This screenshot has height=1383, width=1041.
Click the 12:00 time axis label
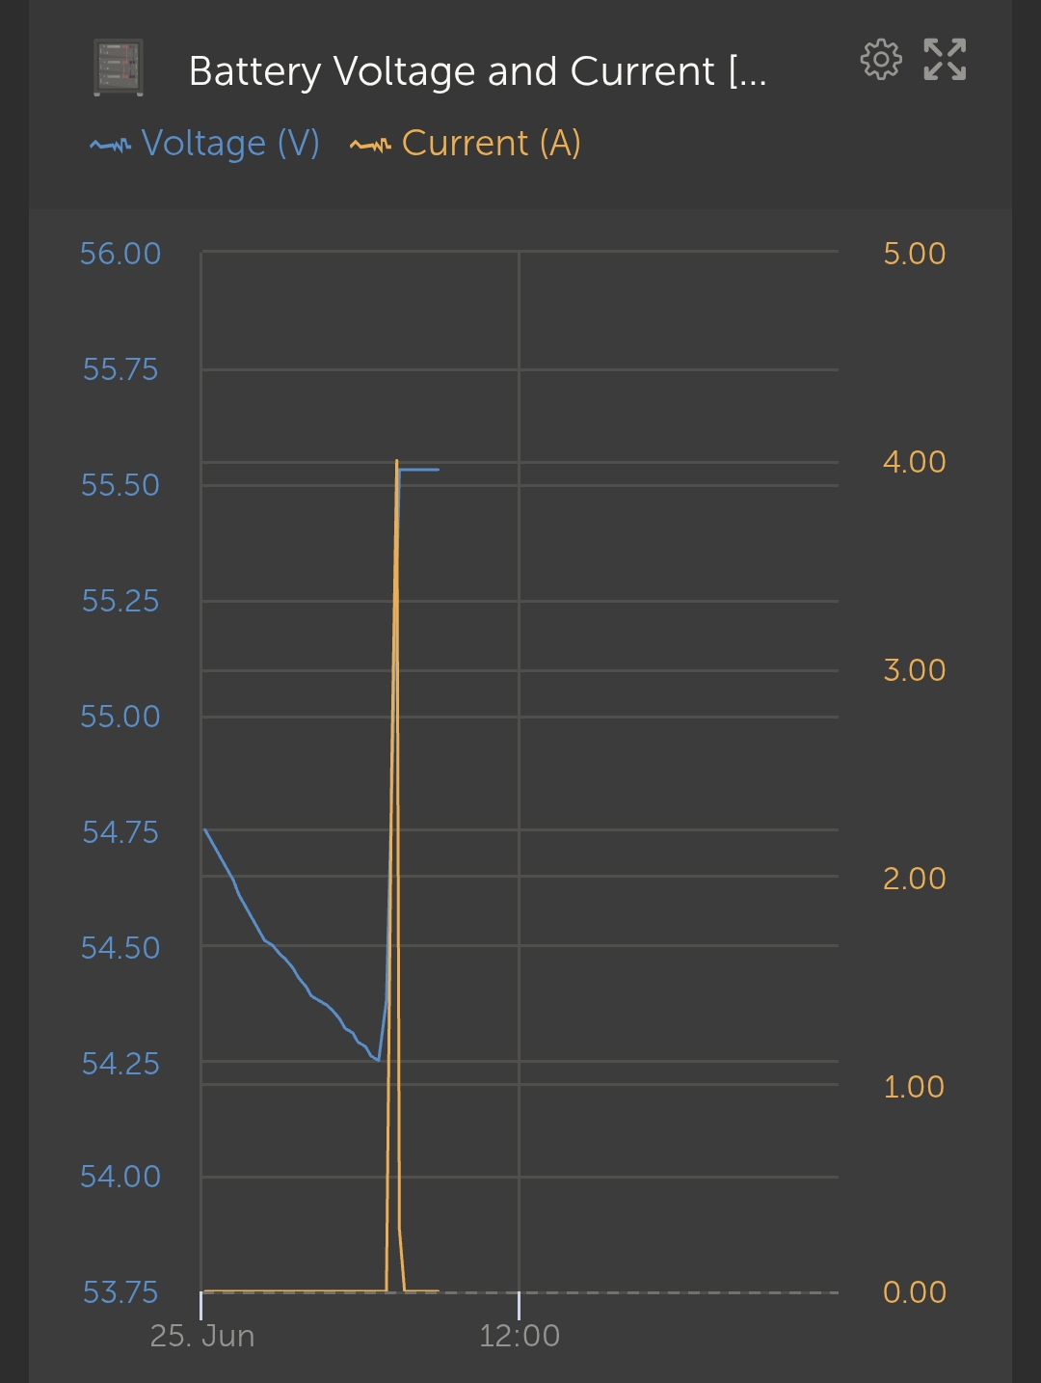520,1336
